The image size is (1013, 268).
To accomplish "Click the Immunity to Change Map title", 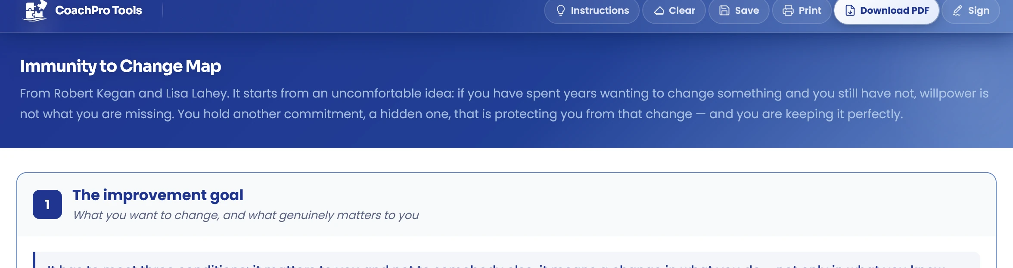I will click(x=121, y=66).
